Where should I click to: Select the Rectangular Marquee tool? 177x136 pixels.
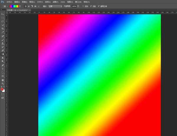[3, 18]
